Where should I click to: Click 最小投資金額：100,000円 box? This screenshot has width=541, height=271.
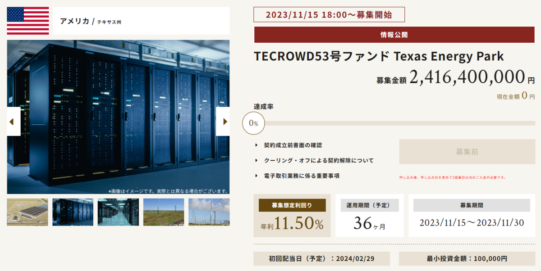(467, 259)
